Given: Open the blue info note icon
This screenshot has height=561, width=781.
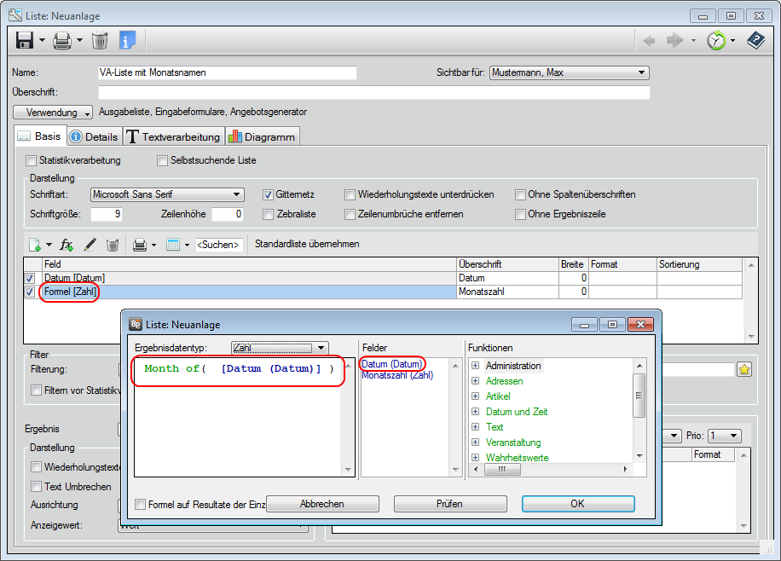Looking at the screenshot, I should point(127,40).
